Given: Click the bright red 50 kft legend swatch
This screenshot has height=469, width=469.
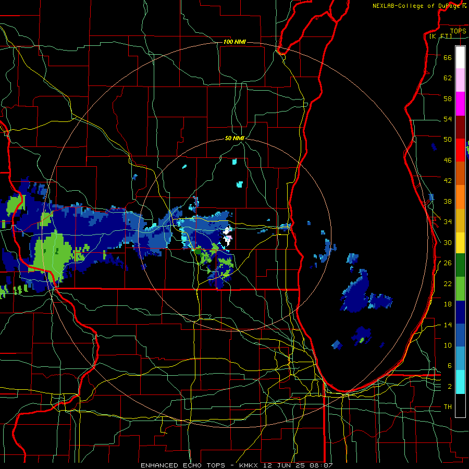Looking at the screenshot, I should (460, 150).
